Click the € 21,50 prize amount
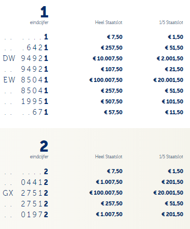 click(174, 69)
